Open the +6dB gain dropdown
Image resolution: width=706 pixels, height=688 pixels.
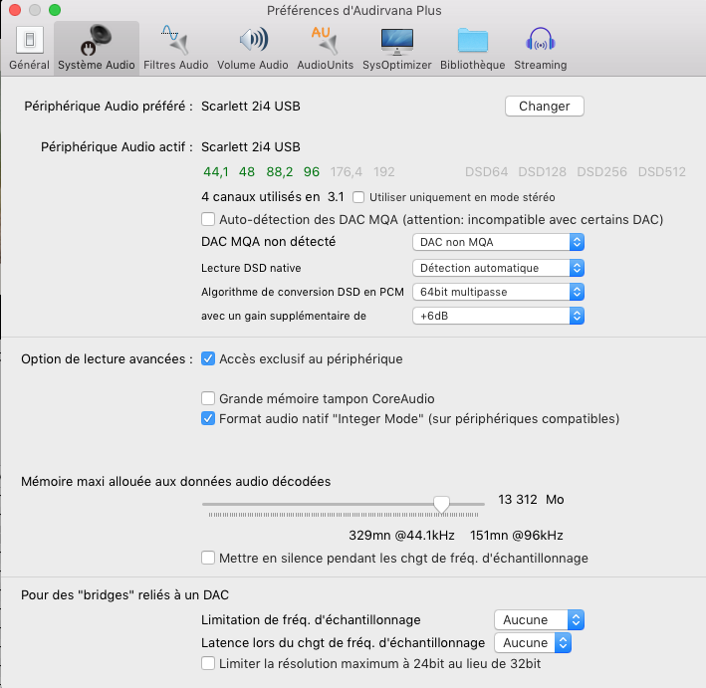click(x=499, y=316)
